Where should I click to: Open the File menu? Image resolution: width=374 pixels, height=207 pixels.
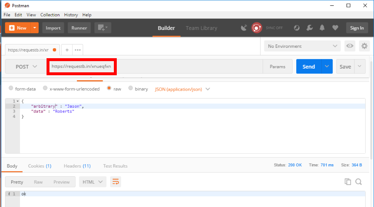tap(7, 15)
